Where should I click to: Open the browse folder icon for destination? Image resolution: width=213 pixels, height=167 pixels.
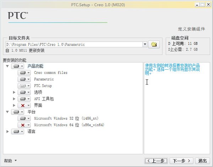coord(154,44)
